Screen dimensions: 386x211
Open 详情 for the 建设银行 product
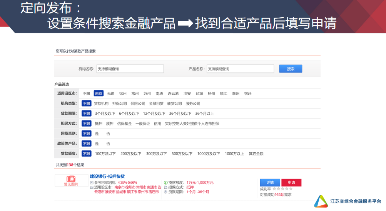point(270,183)
